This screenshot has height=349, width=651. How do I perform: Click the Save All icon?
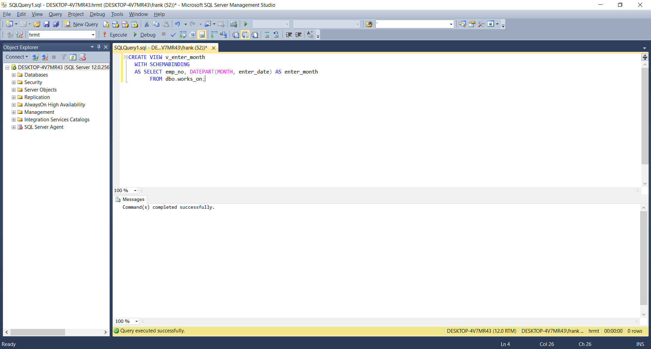pyautogui.click(x=56, y=24)
